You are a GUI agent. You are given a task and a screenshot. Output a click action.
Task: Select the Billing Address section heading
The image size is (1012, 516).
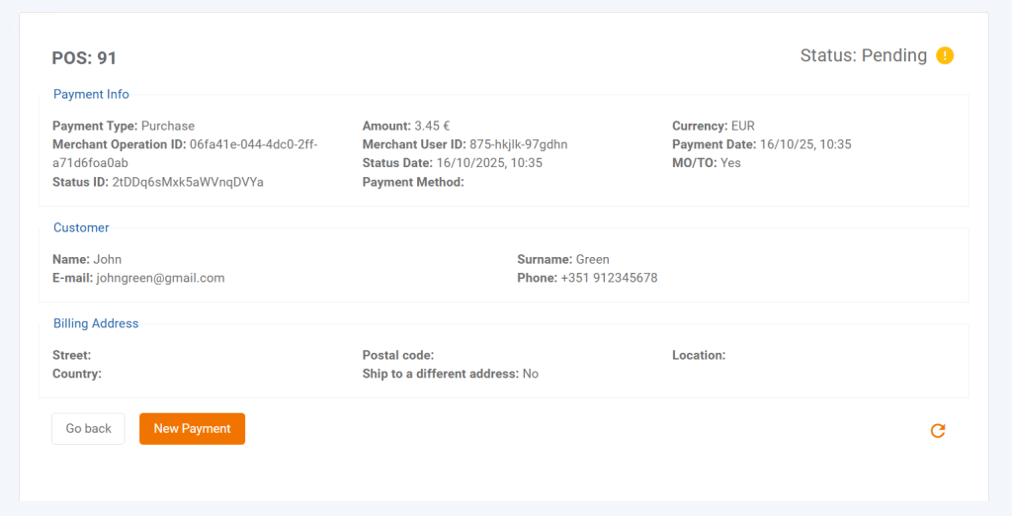[x=96, y=323]
